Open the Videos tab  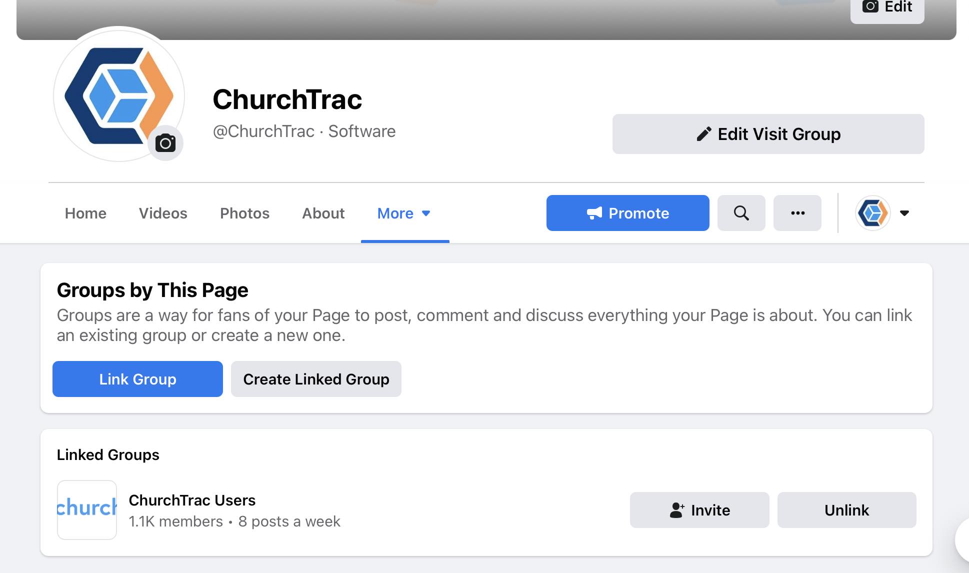coord(163,213)
